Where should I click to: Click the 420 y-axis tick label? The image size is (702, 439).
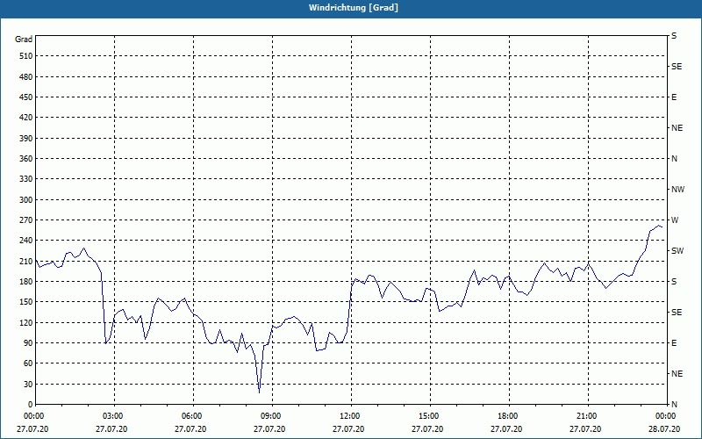click(x=27, y=118)
